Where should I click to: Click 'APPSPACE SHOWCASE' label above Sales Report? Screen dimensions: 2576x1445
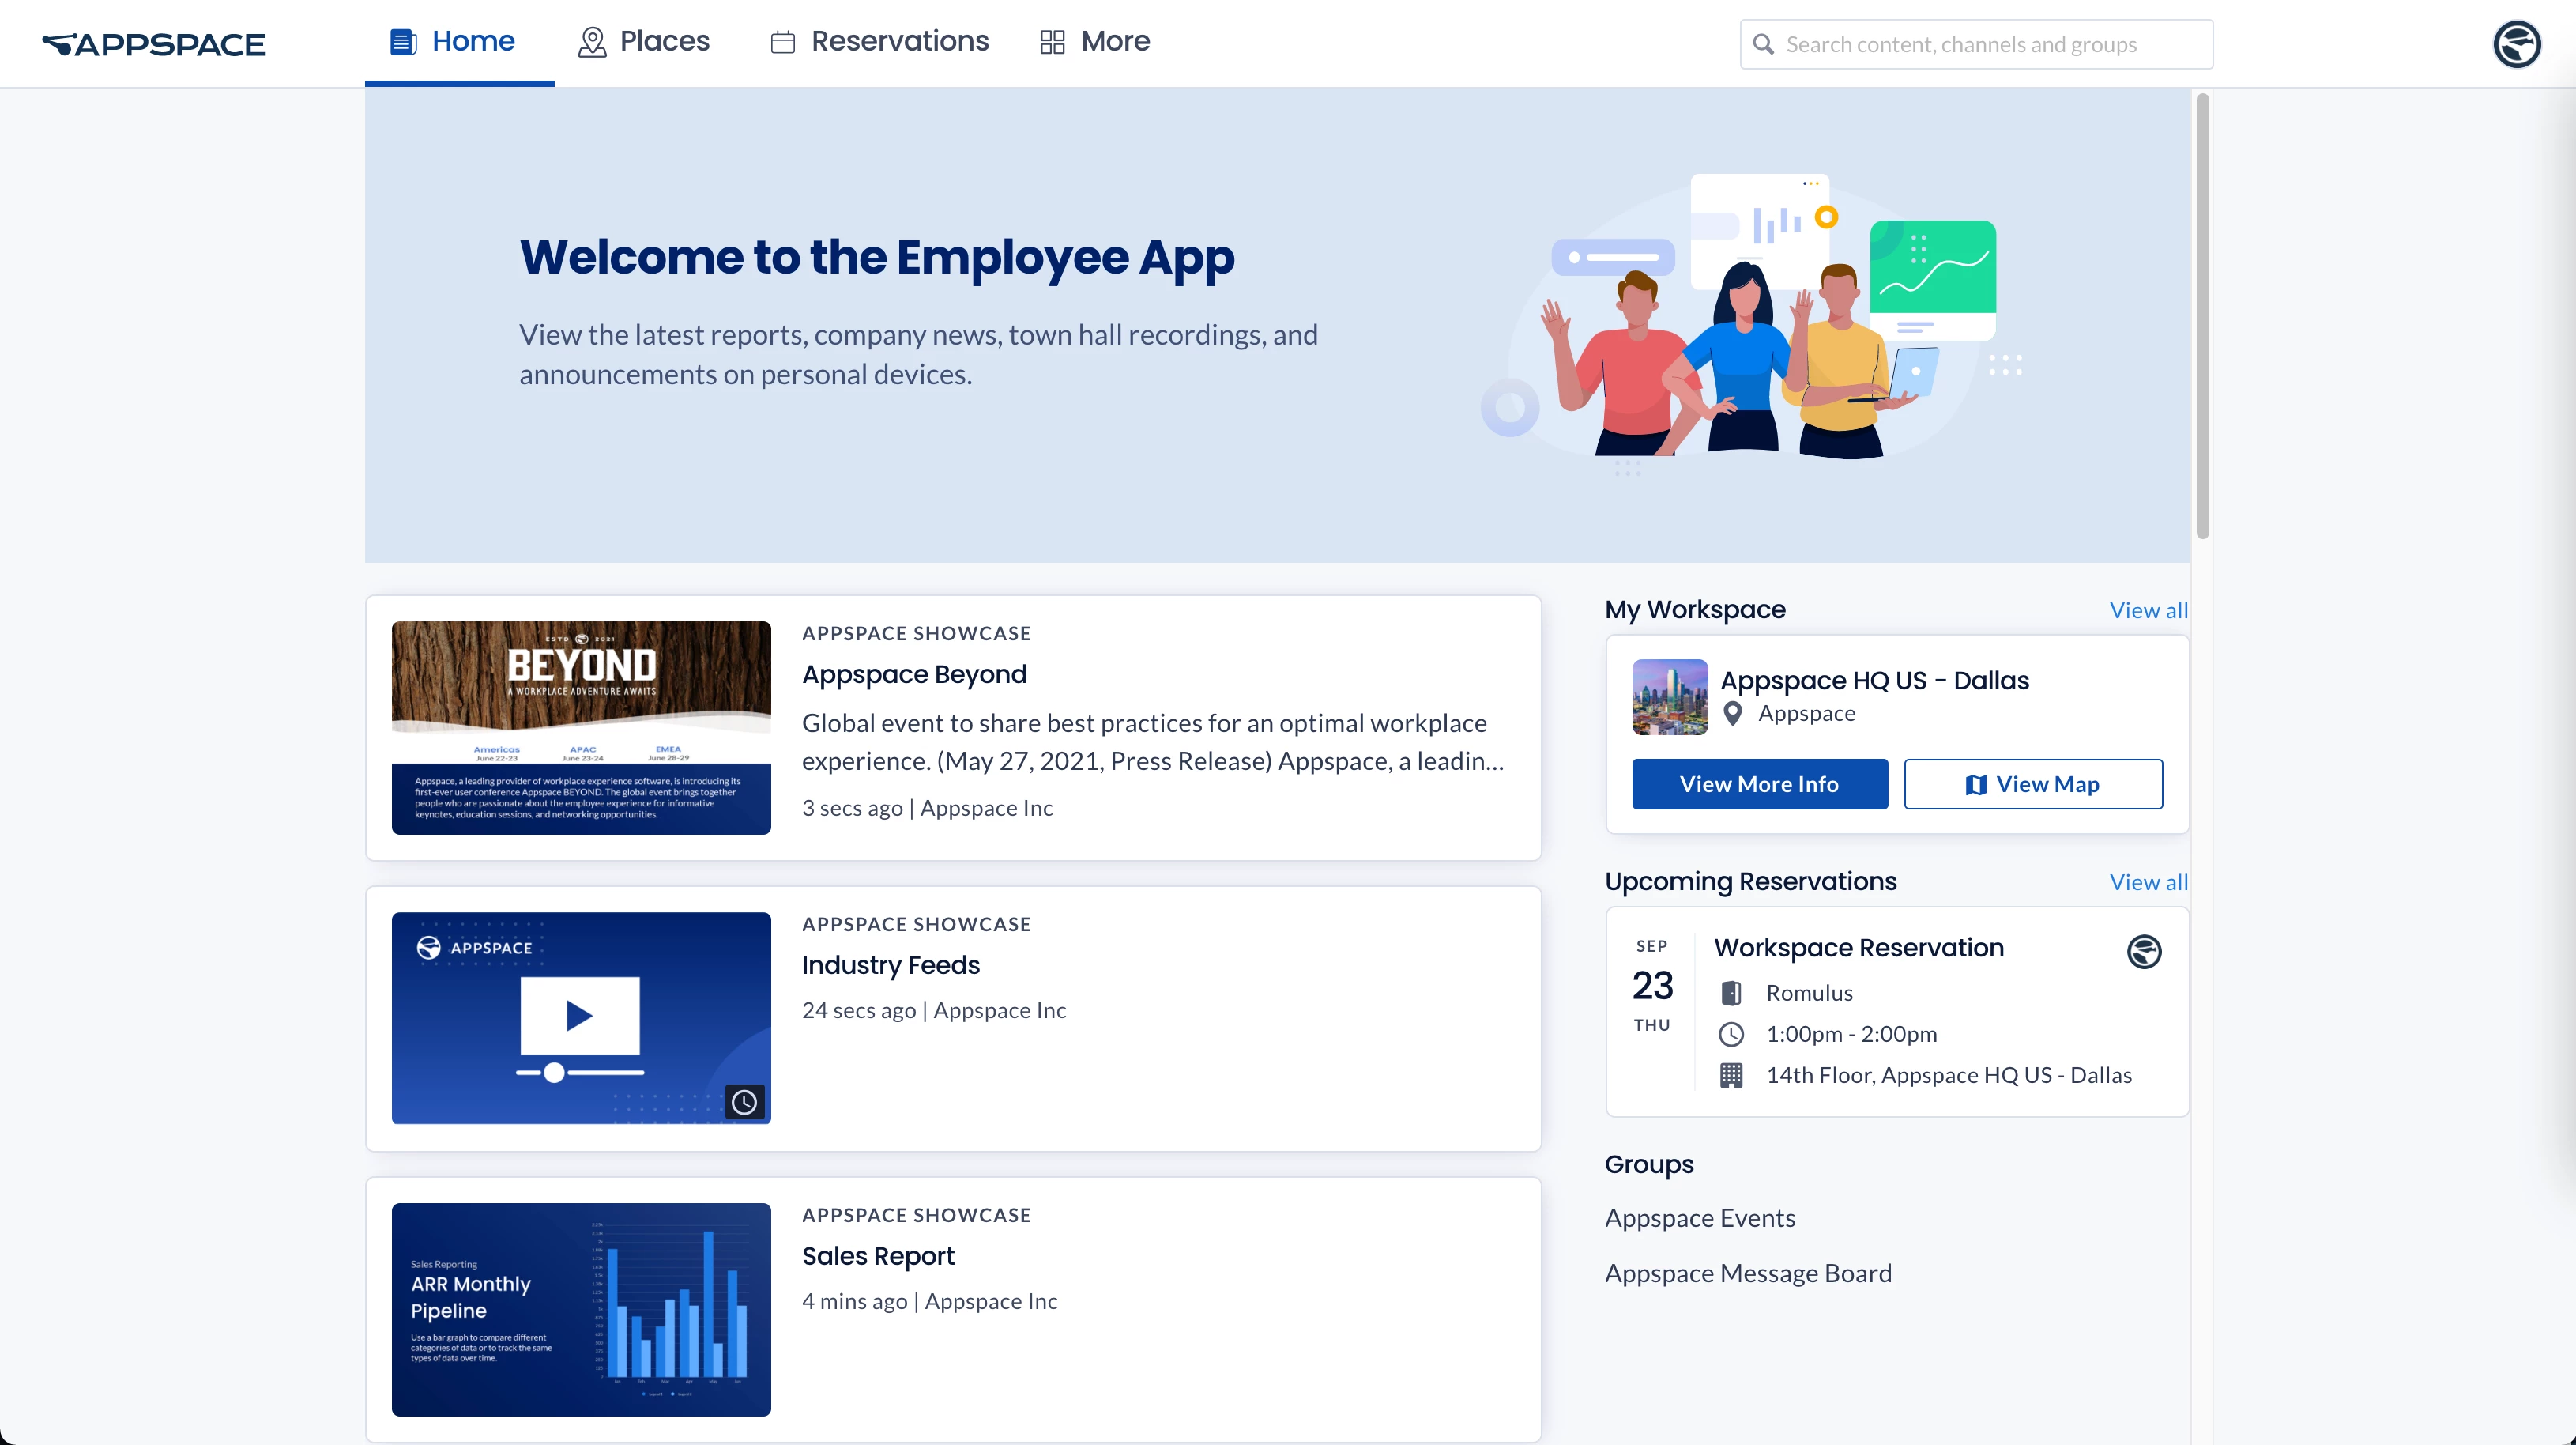916,1216
